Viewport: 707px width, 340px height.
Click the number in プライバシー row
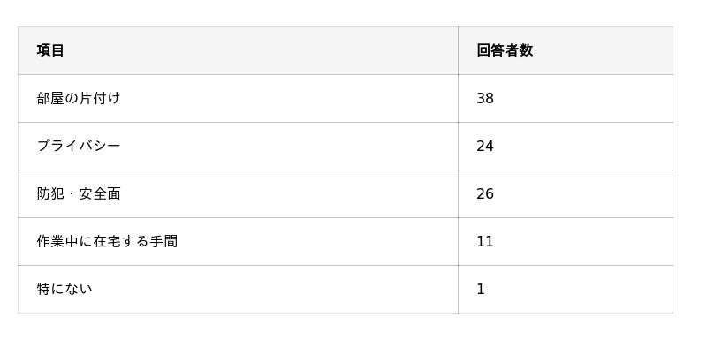(x=485, y=147)
